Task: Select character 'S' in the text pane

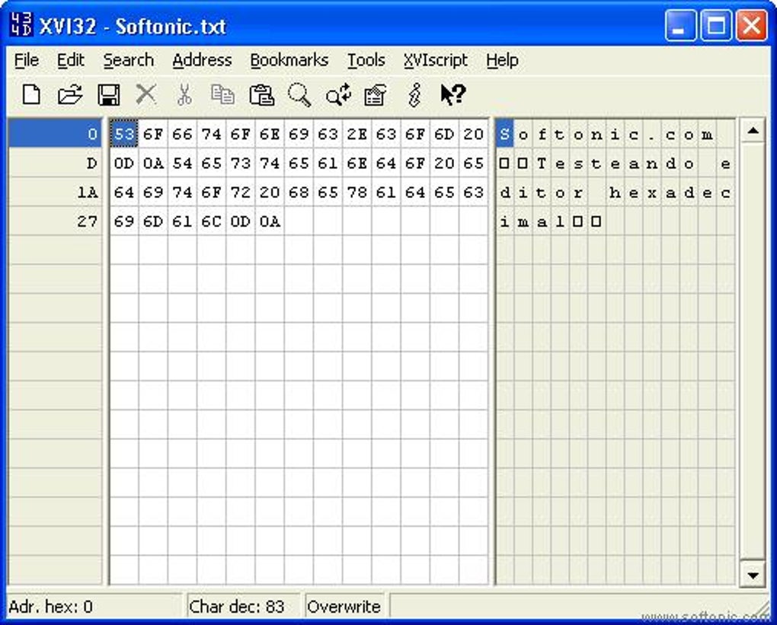Action: [504, 134]
